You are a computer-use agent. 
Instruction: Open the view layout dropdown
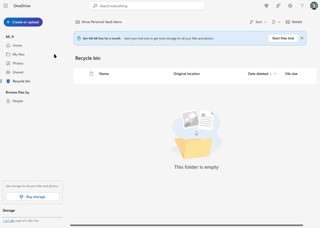[x=276, y=22]
